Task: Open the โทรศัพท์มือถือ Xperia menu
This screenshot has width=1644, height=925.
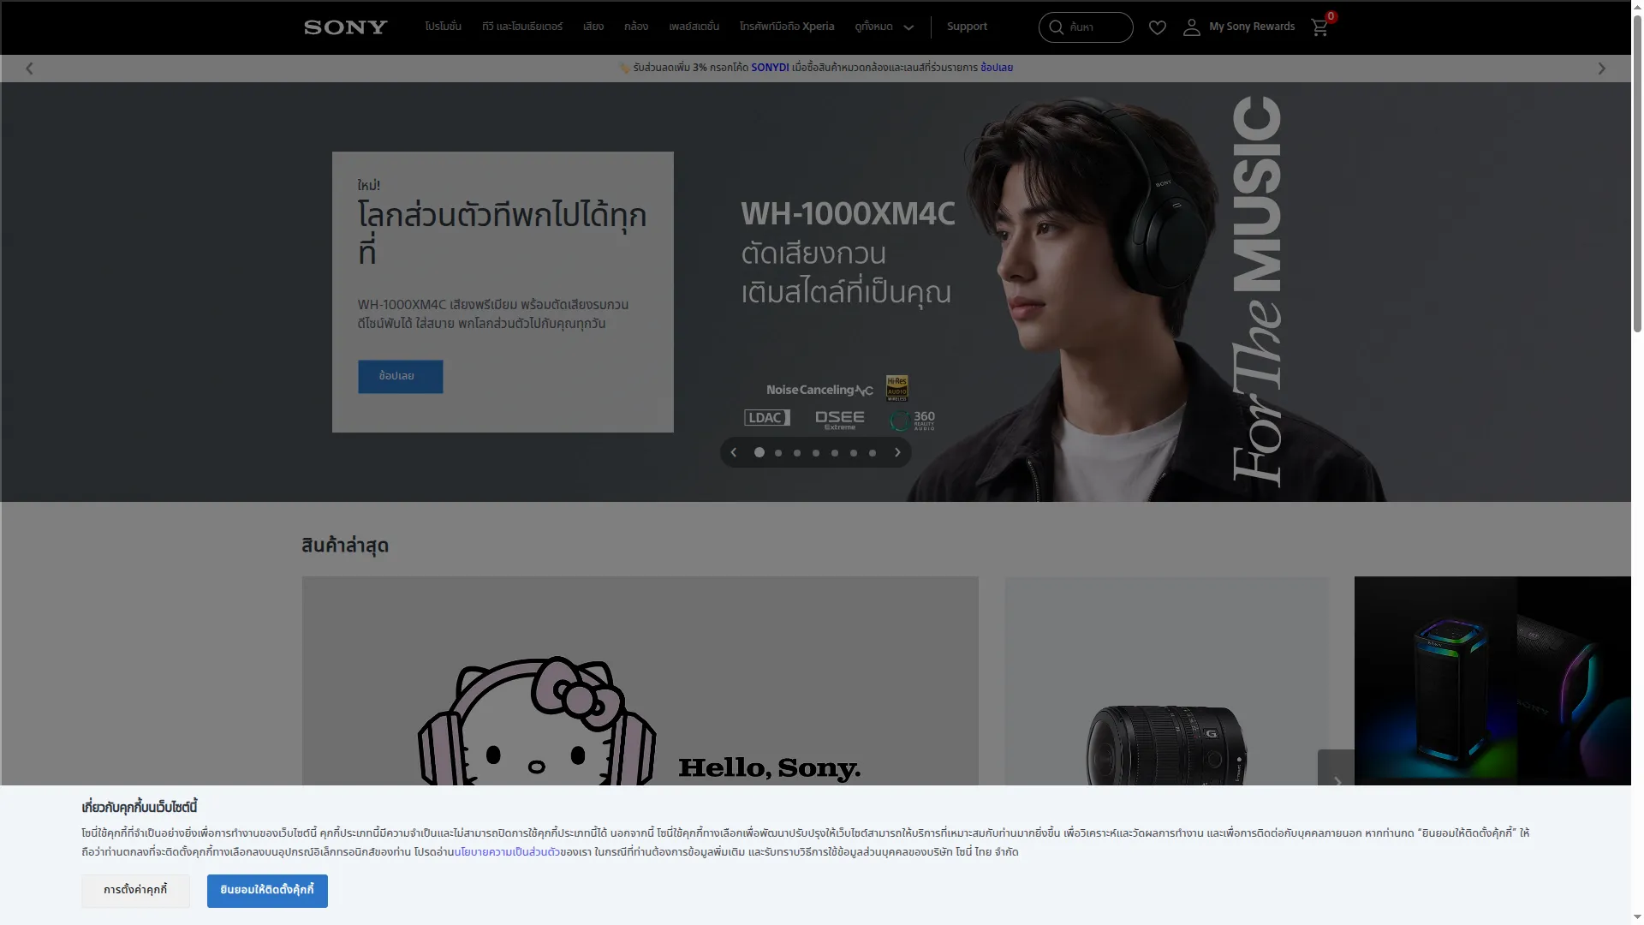Action: coord(787,27)
